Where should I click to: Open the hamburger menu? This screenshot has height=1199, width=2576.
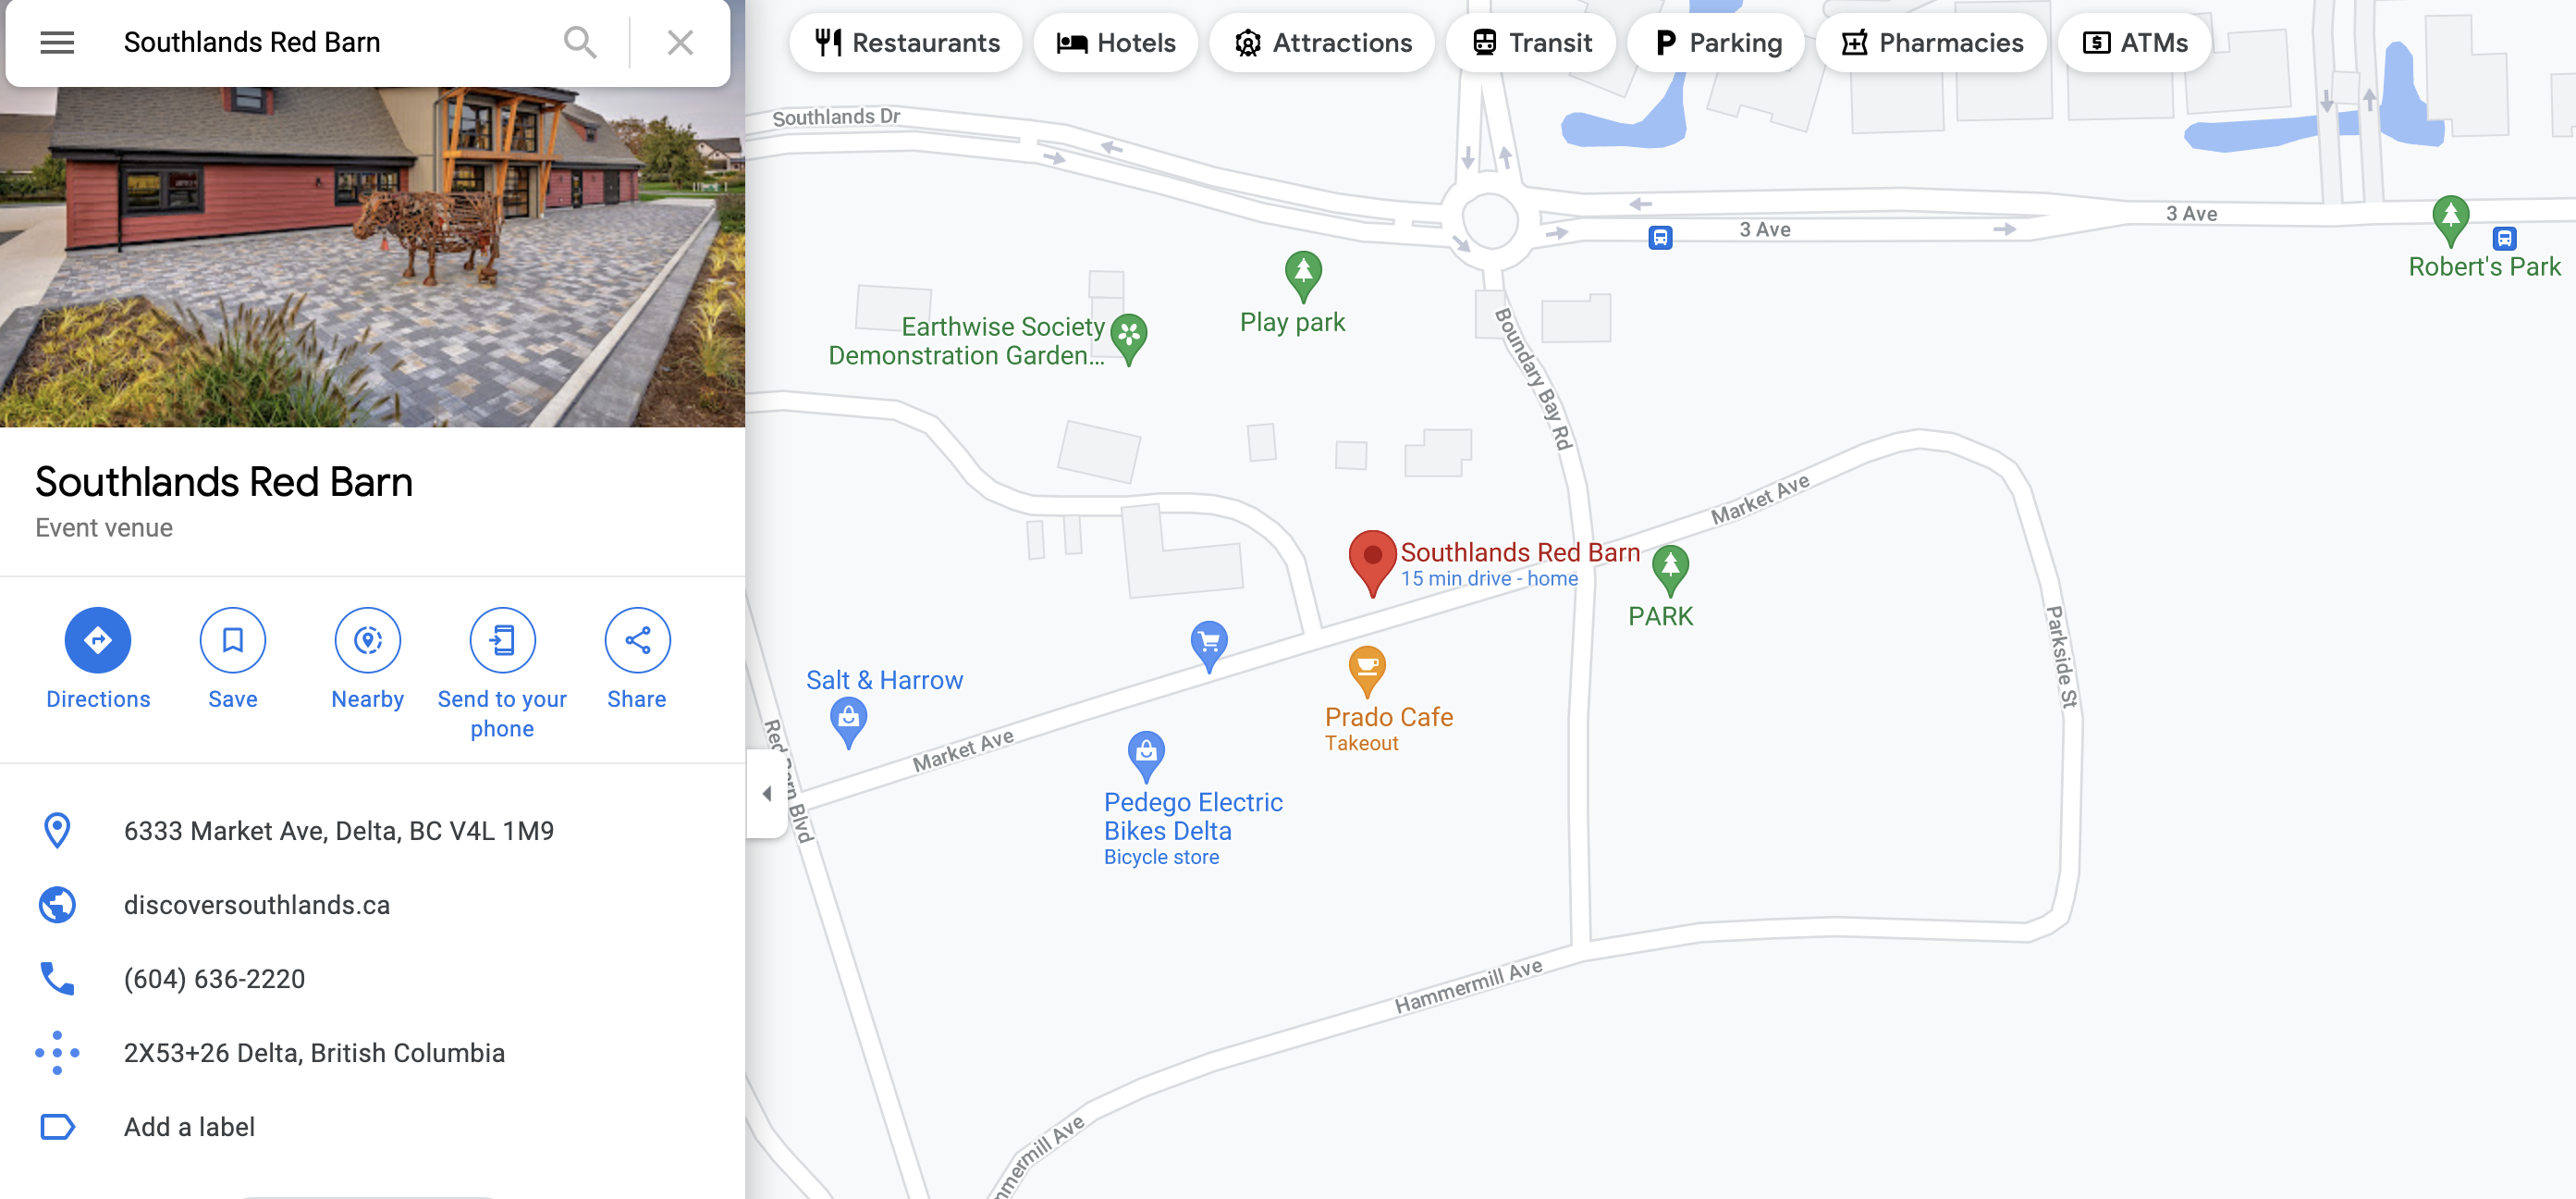(x=57, y=42)
